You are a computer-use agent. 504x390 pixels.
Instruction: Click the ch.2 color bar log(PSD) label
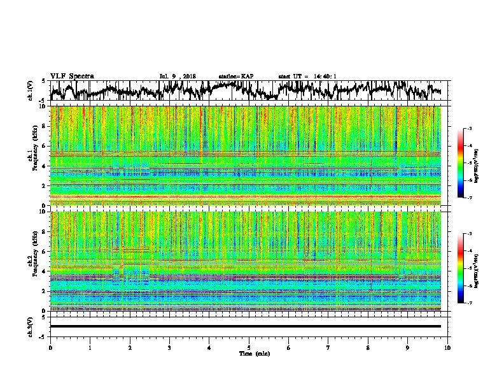tap(476, 271)
